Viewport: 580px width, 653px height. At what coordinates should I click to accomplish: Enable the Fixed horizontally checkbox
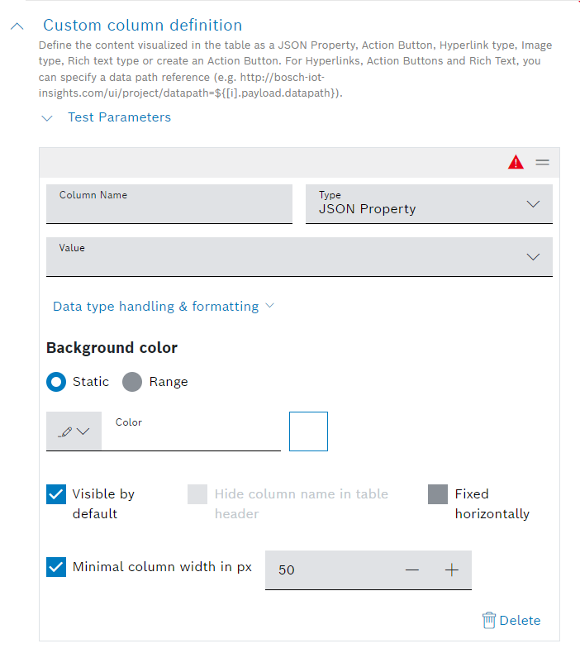[x=438, y=494]
